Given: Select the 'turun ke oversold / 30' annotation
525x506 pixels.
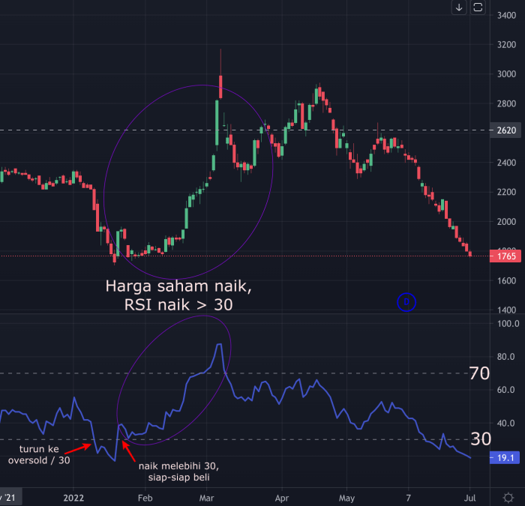Looking at the screenshot, I should click(39, 454).
